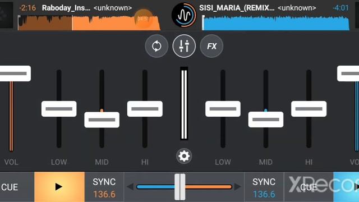Select the mixer EQ view button
This screenshot has width=359, height=202.
coord(184,46)
